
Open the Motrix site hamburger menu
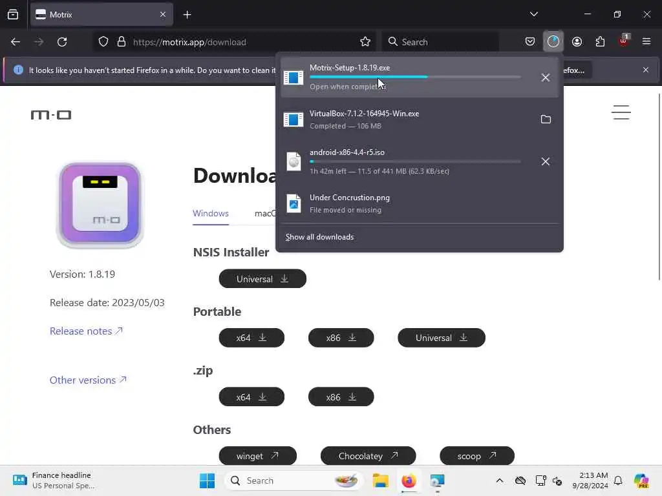pos(621,112)
